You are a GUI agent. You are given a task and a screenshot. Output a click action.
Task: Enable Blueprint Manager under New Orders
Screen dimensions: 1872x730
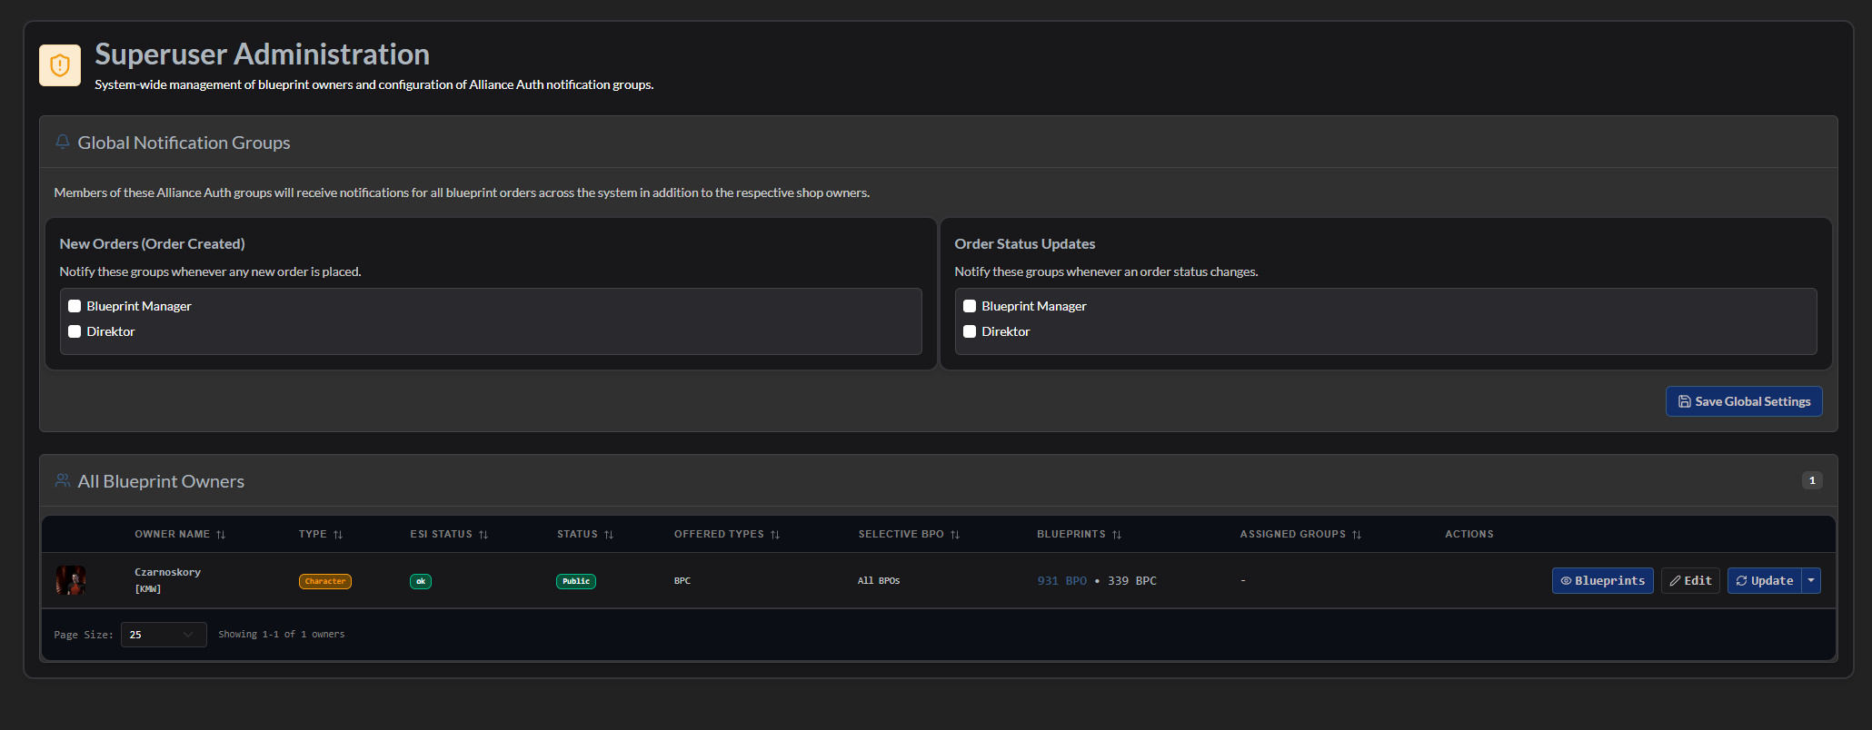75,306
